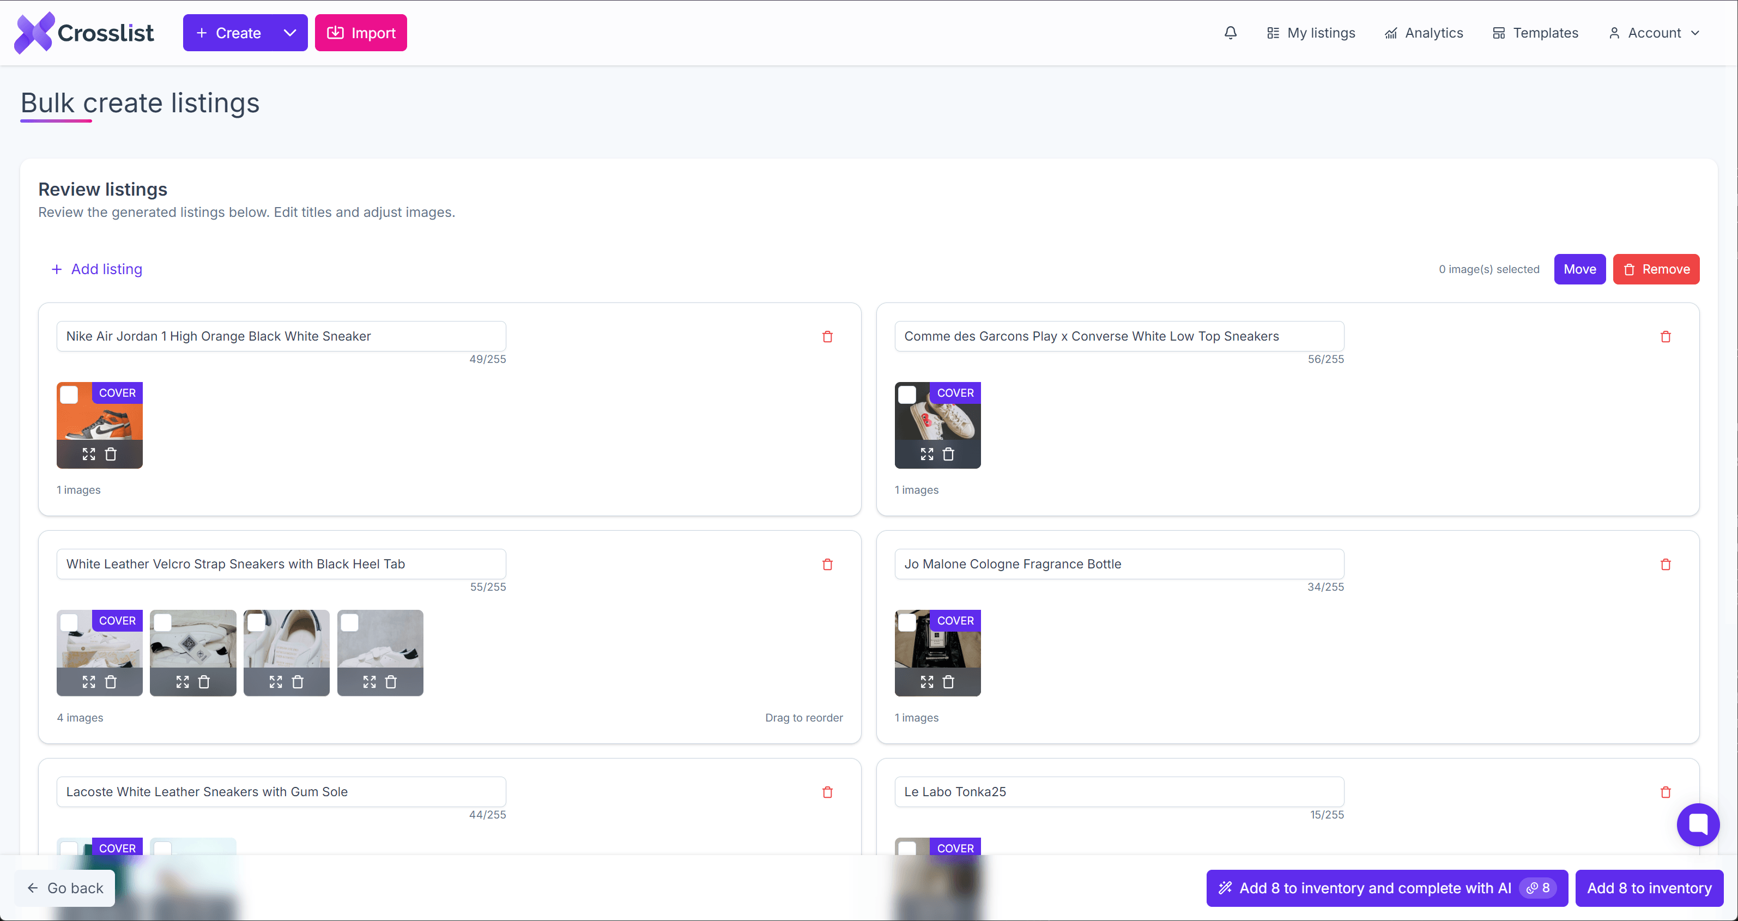Add 8 to inventory and complete with AI
This screenshot has width=1738, height=921.
[1386, 888]
